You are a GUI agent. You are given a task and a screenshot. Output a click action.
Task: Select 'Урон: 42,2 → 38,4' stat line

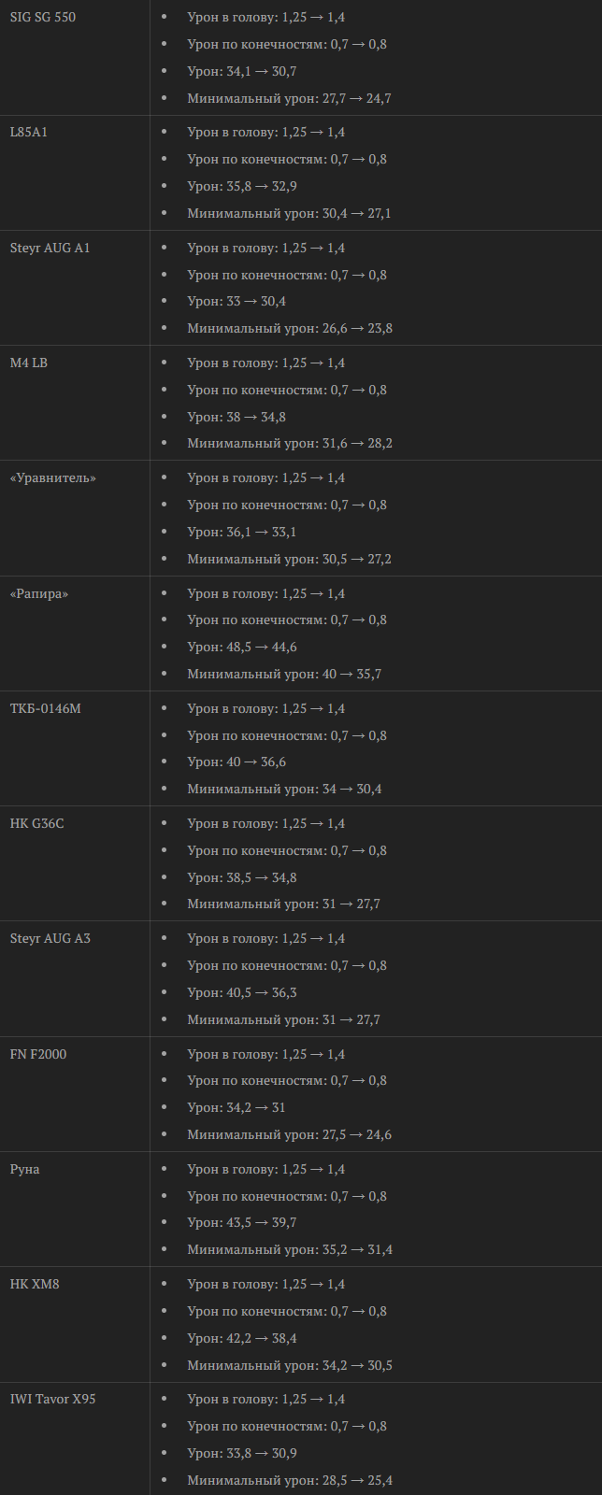[x=242, y=1338]
